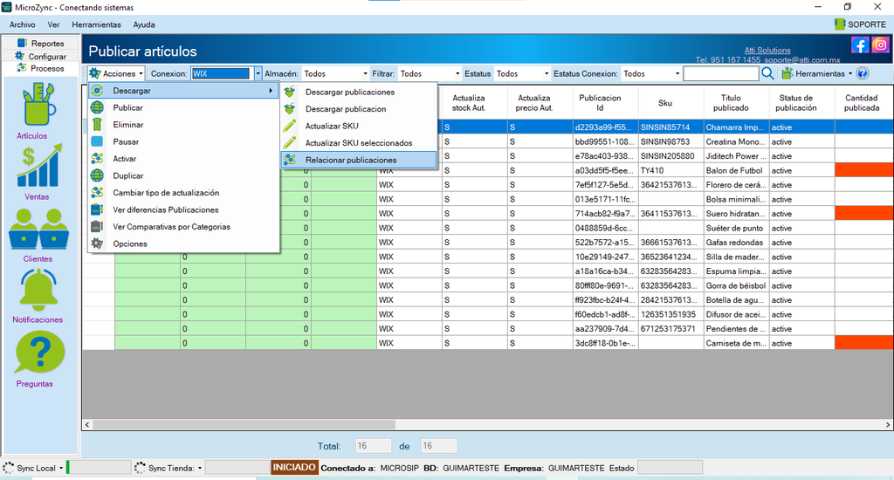This screenshot has width=894, height=480.
Task: Click the Descargar publicaciones basket icon
Action: [290, 92]
